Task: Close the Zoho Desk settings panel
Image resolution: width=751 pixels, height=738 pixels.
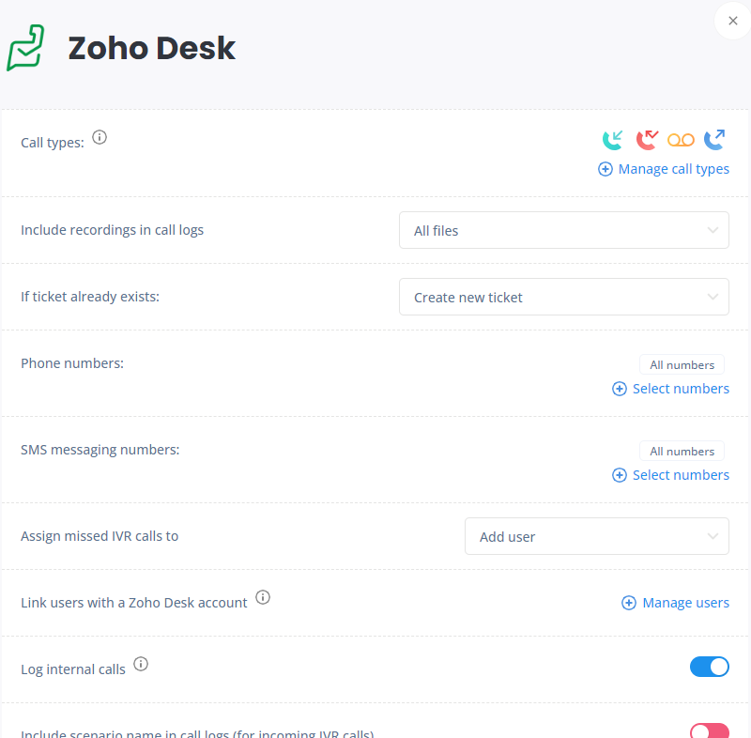Action: click(732, 21)
